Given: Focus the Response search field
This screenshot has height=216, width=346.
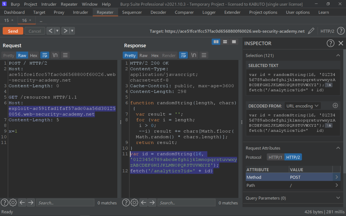Looking at the screenshot, I should tap(187, 203).
